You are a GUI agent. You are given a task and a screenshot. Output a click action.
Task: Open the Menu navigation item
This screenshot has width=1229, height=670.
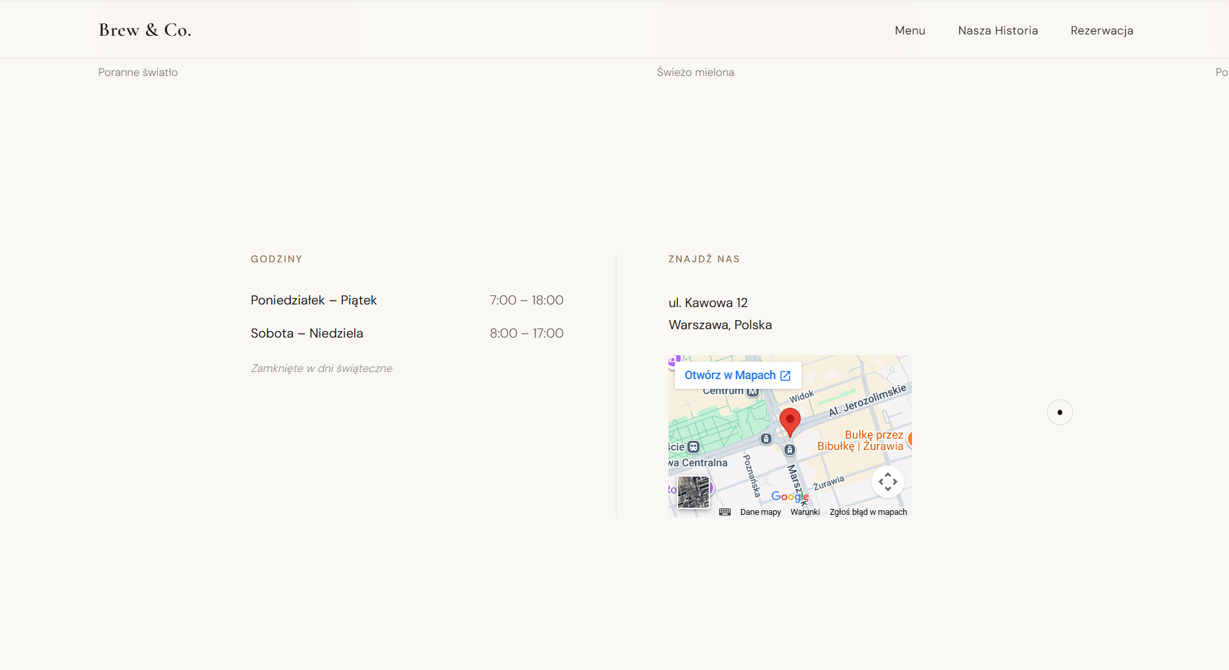[x=909, y=30]
